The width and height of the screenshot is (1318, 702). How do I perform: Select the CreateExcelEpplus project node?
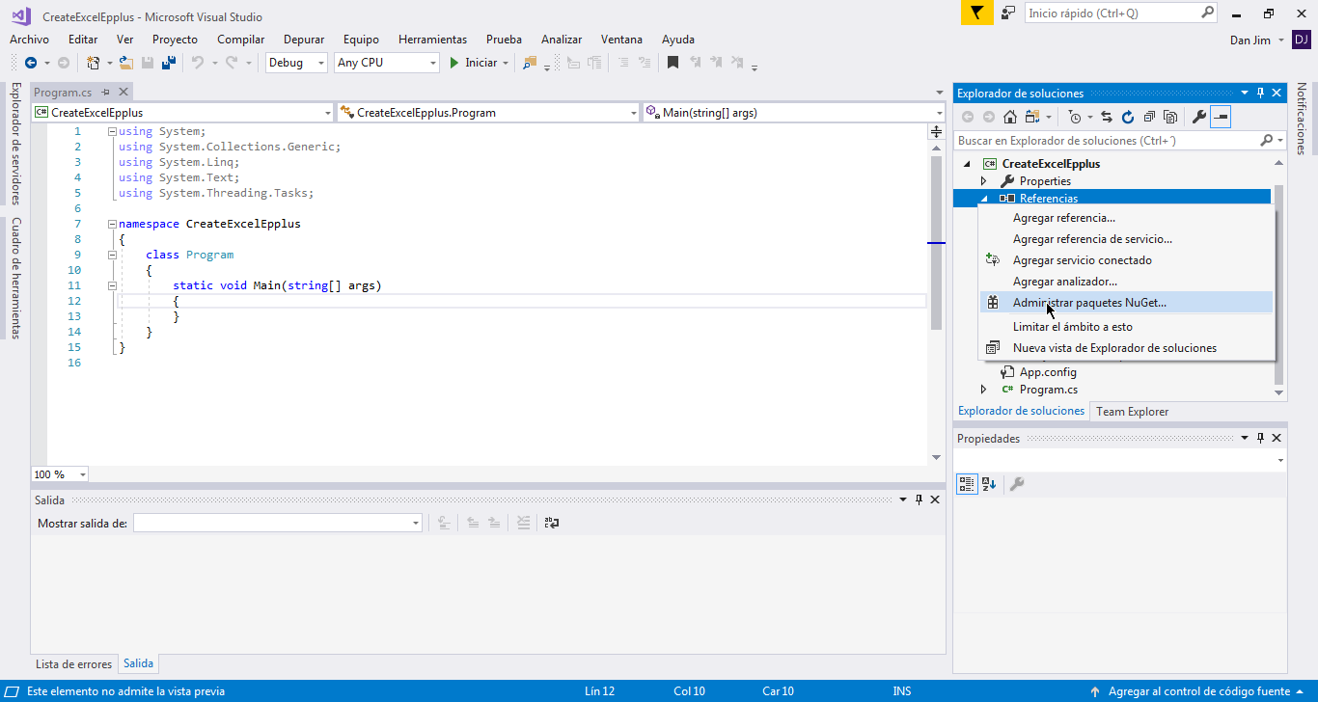coord(1051,164)
